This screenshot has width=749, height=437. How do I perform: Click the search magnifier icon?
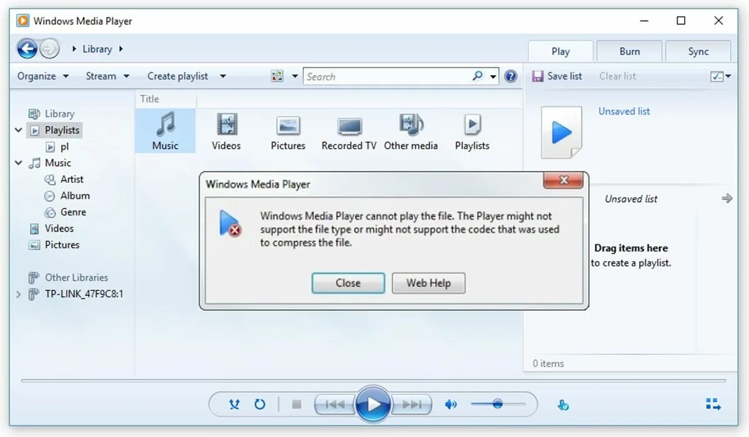click(477, 76)
